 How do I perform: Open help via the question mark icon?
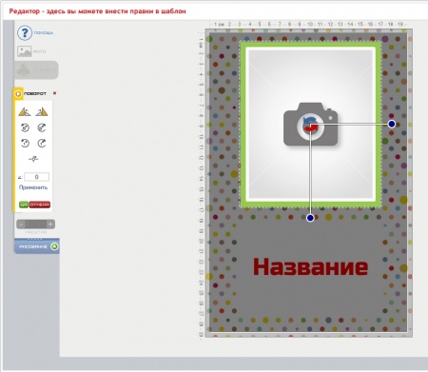click(25, 32)
